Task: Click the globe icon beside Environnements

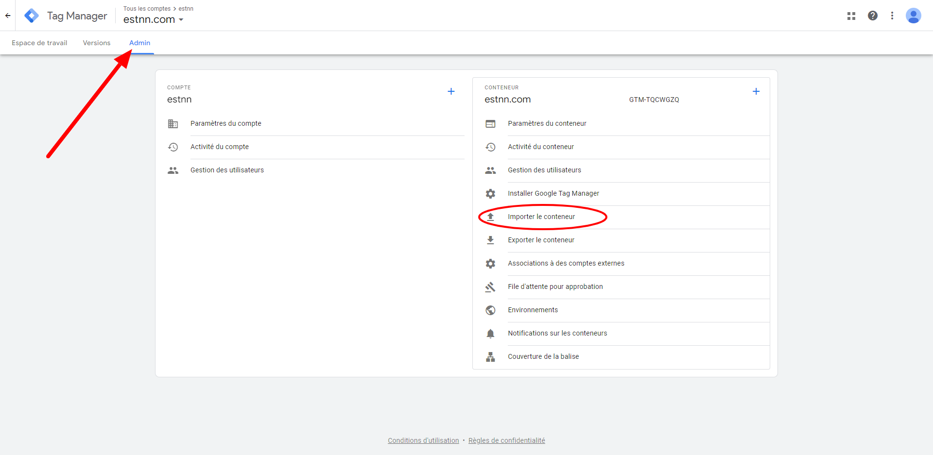Action: tap(490, 310)
